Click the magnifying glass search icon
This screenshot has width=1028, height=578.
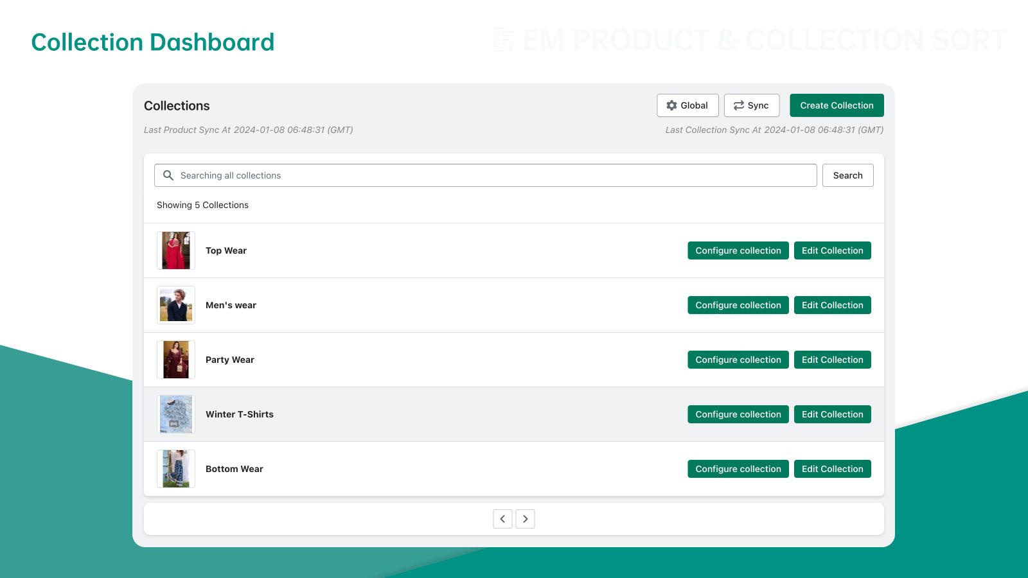click(168, 175)
